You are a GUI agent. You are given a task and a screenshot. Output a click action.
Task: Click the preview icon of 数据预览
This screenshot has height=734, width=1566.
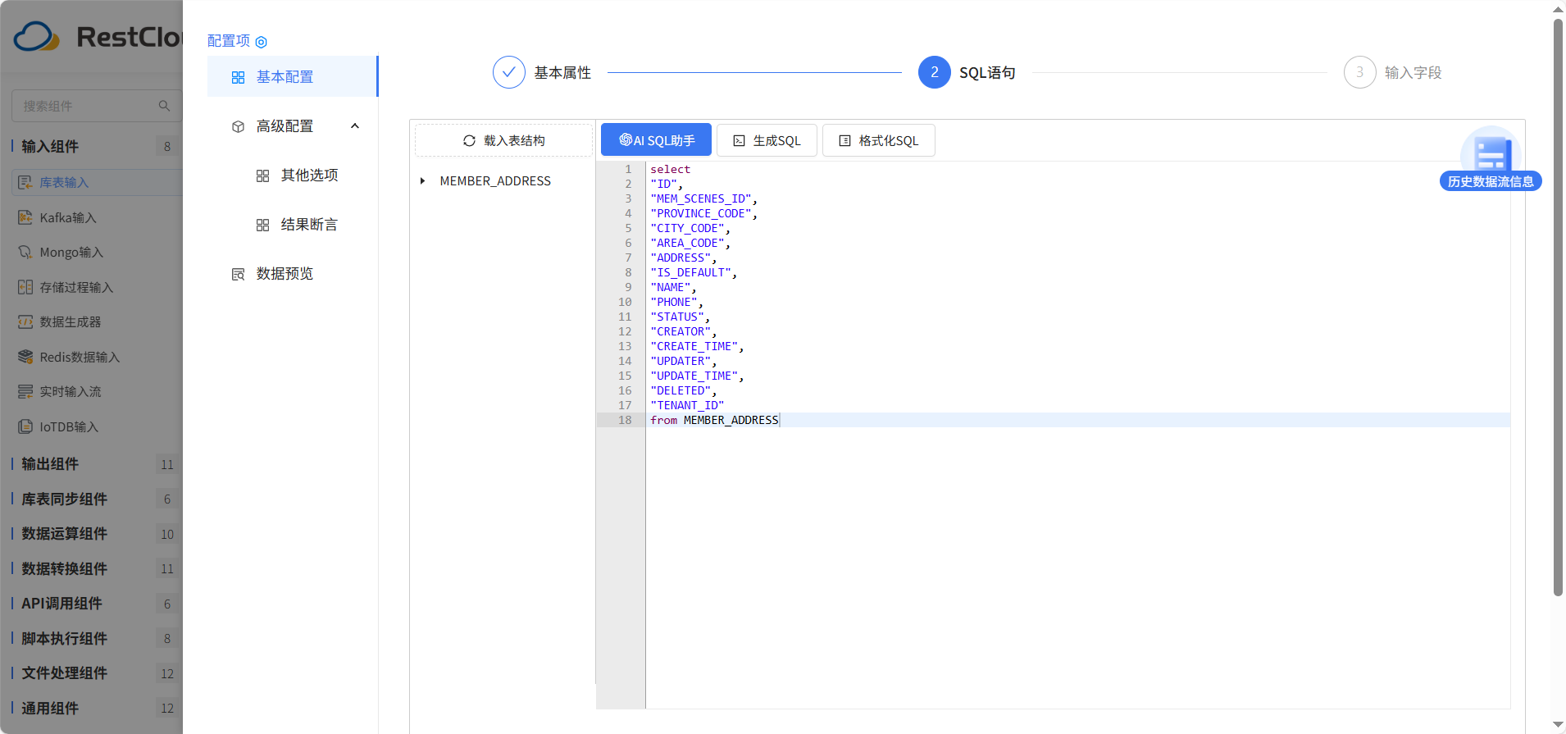tap(238, 274)
